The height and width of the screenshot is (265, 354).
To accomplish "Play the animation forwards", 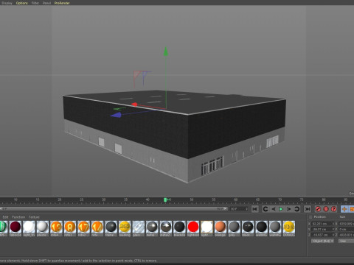I will pyautogui.click(x=281, y=209).
